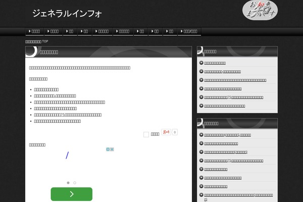Click the blue slash graphic in the ad
Screen dimensions: 303x202
coord(67,155)
